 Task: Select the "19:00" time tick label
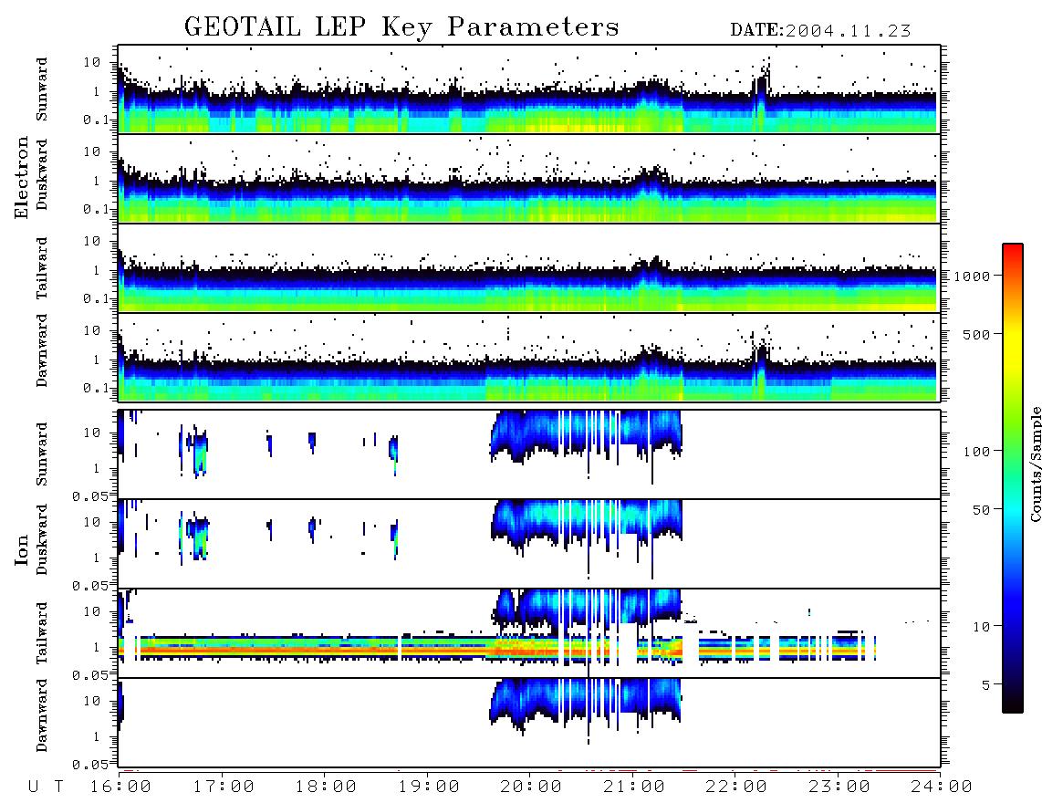click(x=429, y=787)
